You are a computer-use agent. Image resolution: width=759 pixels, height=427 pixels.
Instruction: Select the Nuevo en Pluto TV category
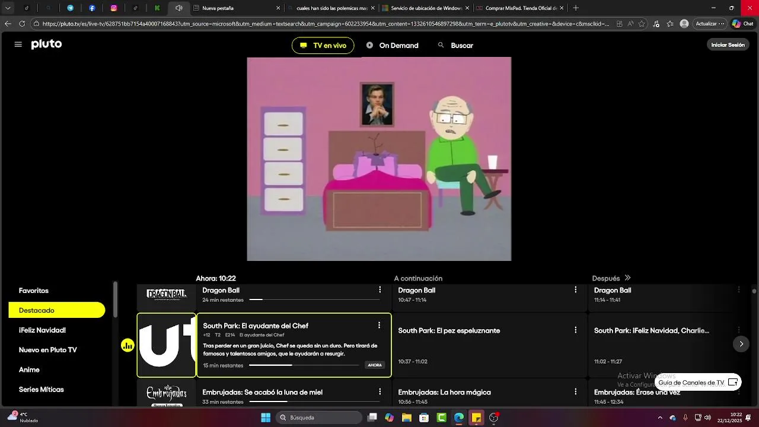(47, 350)
